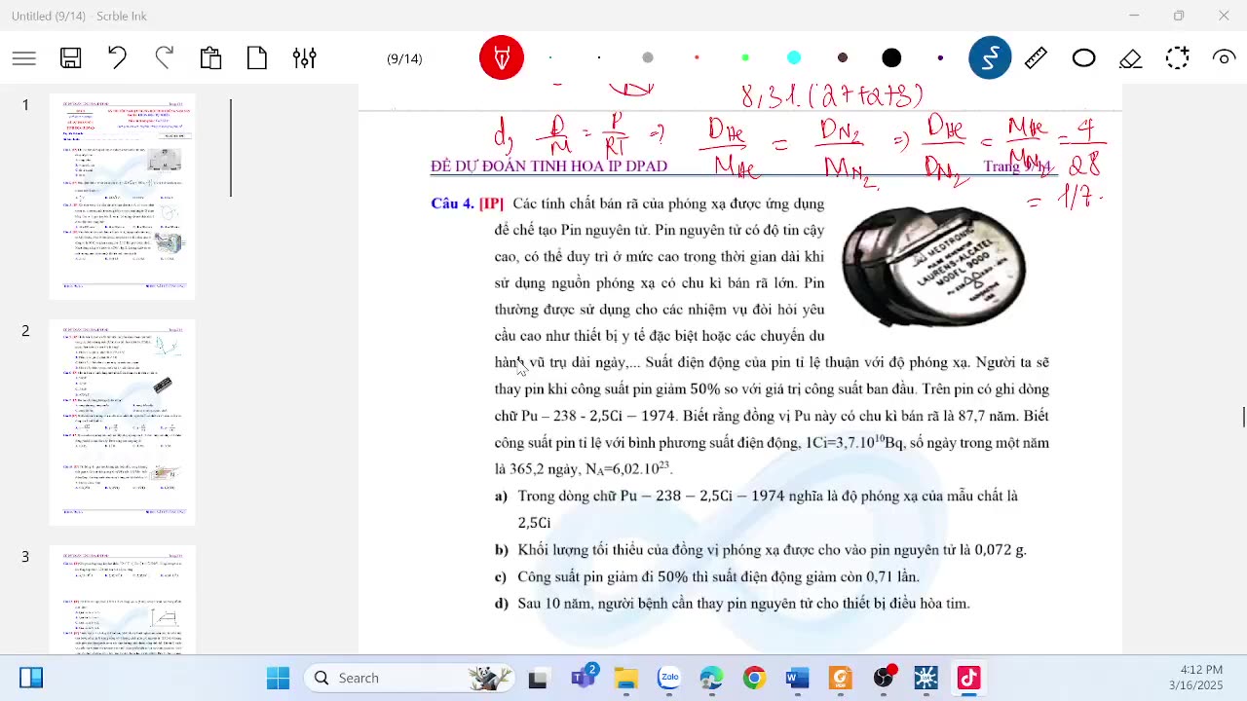Open the hamburger menu
This screenshot has height=701, width=1247.
point(24,58)
